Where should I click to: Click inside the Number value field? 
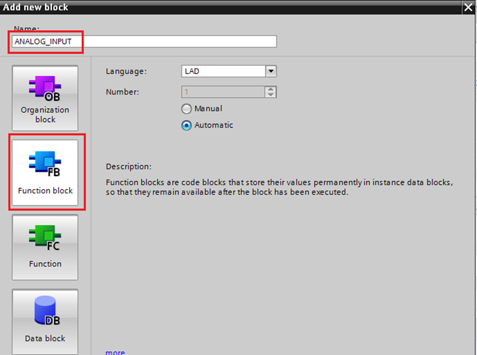point(223,92)
